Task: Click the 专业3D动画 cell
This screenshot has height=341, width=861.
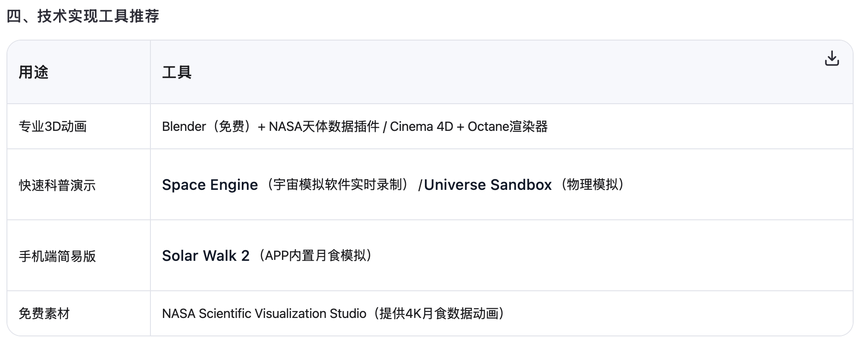Action: pos(53,127)
